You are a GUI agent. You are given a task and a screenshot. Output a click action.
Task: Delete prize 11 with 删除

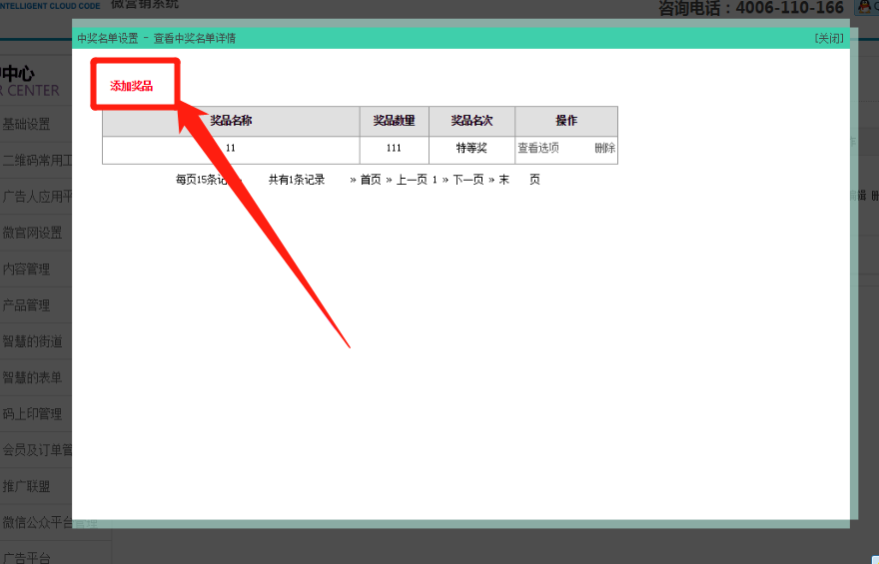604,149
